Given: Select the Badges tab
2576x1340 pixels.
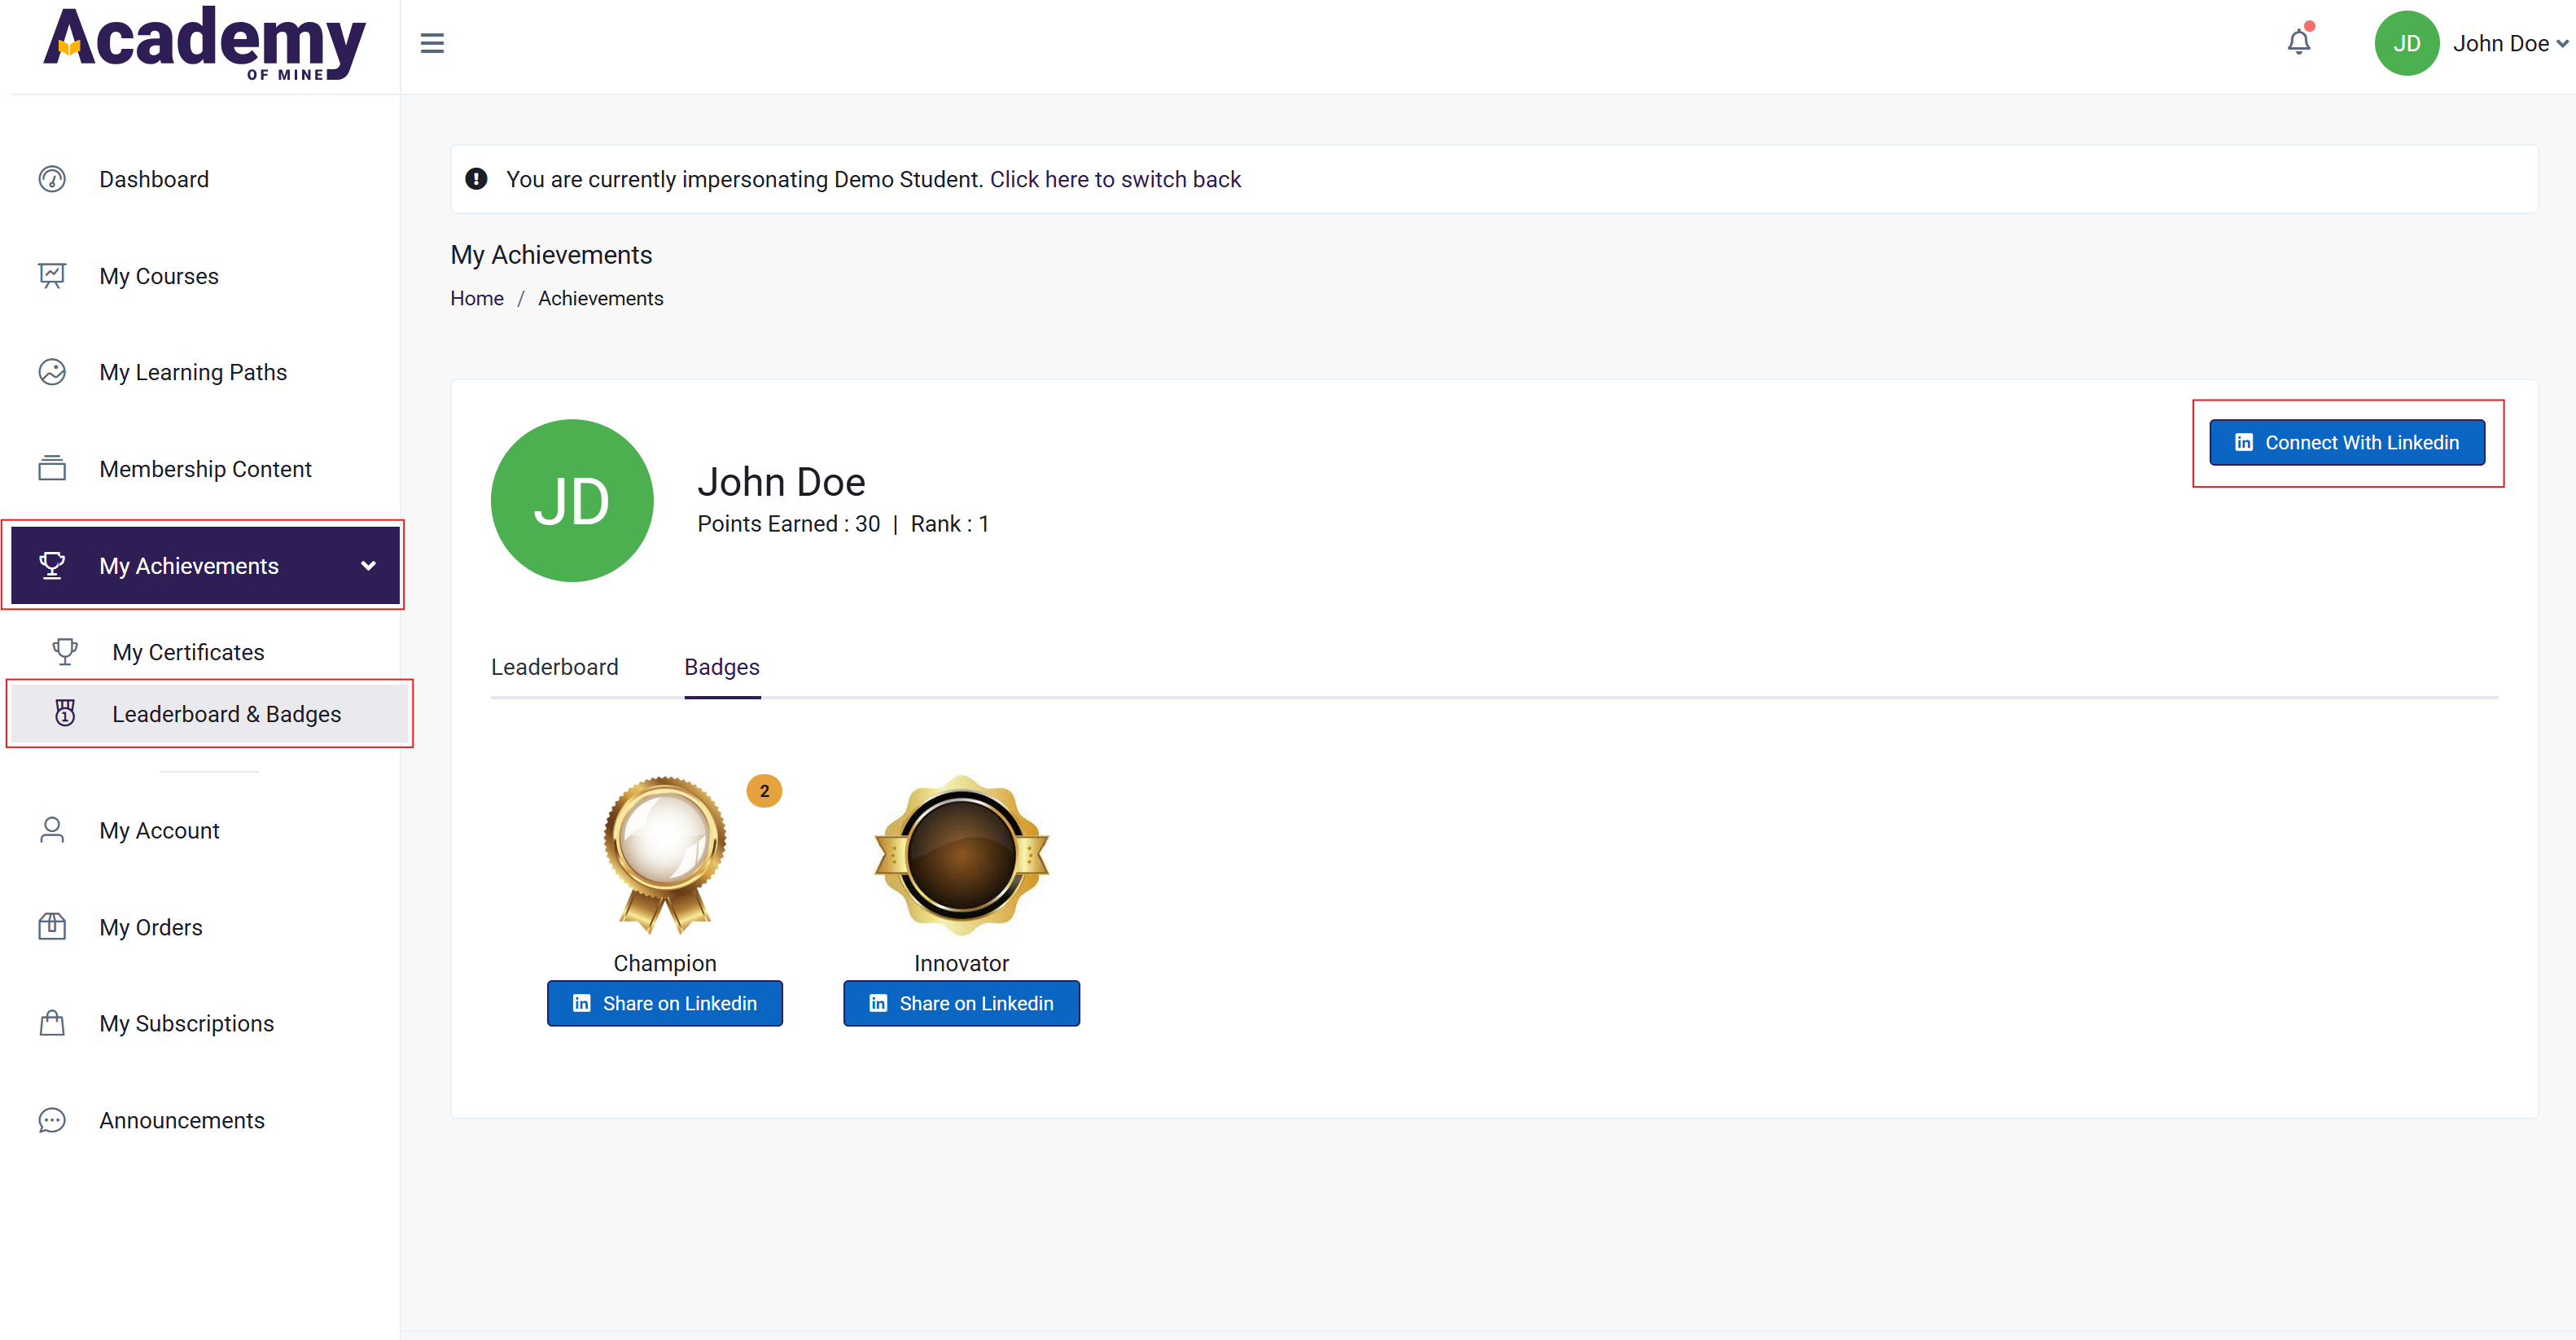Looking at the screenshot, I should coord(721,667).
